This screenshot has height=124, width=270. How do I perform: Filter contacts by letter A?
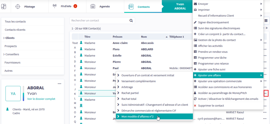[75, 47]
